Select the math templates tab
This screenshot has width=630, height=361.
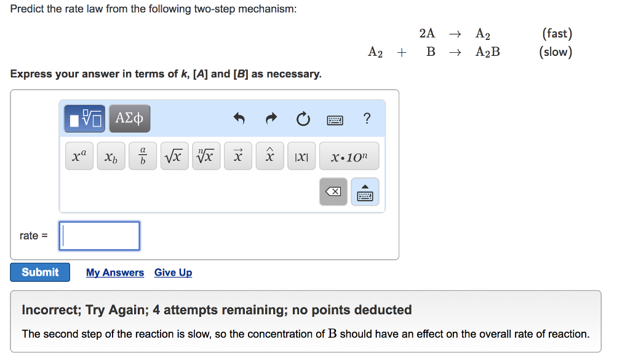tap(85, 118)
